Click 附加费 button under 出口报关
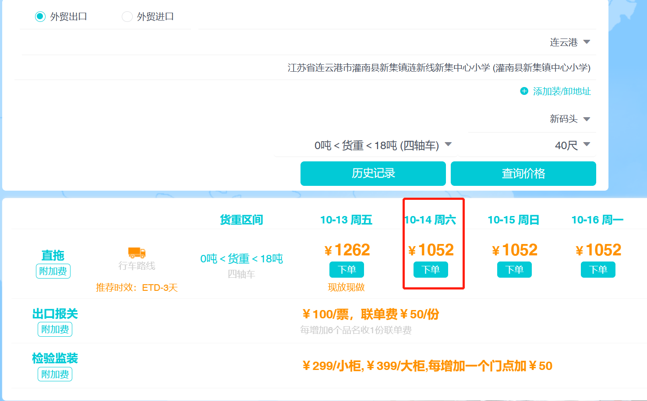 click(x=55, y=329)
